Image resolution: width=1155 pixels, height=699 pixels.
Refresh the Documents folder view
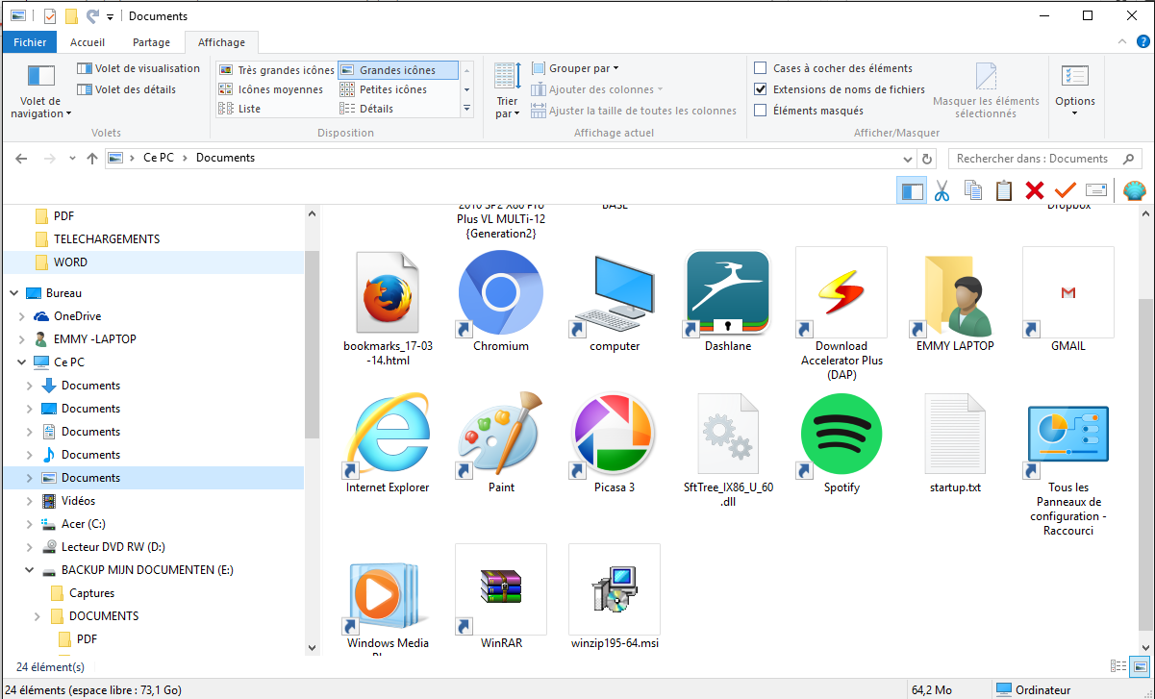[x=927, y=159]
